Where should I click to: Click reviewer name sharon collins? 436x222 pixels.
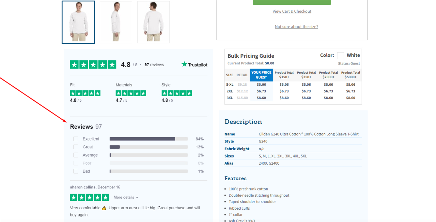click(83, 187)
